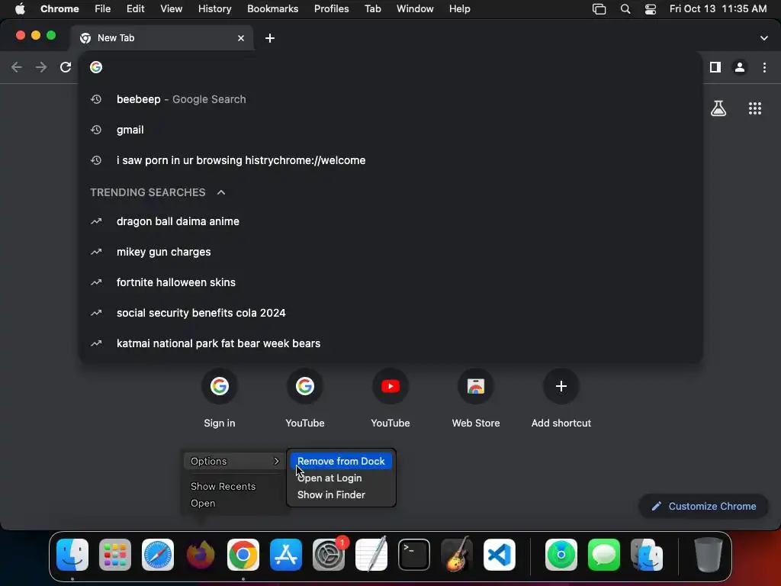Select the histrychrome://welcome suggestion
The image size is (781, 586).
pyautogui.click(x=391, y=160)
